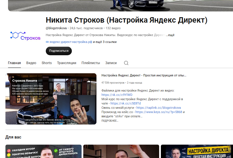Click the '2 года назад' upload date
The height and width of the screenshot is (158, 233).
135,83
